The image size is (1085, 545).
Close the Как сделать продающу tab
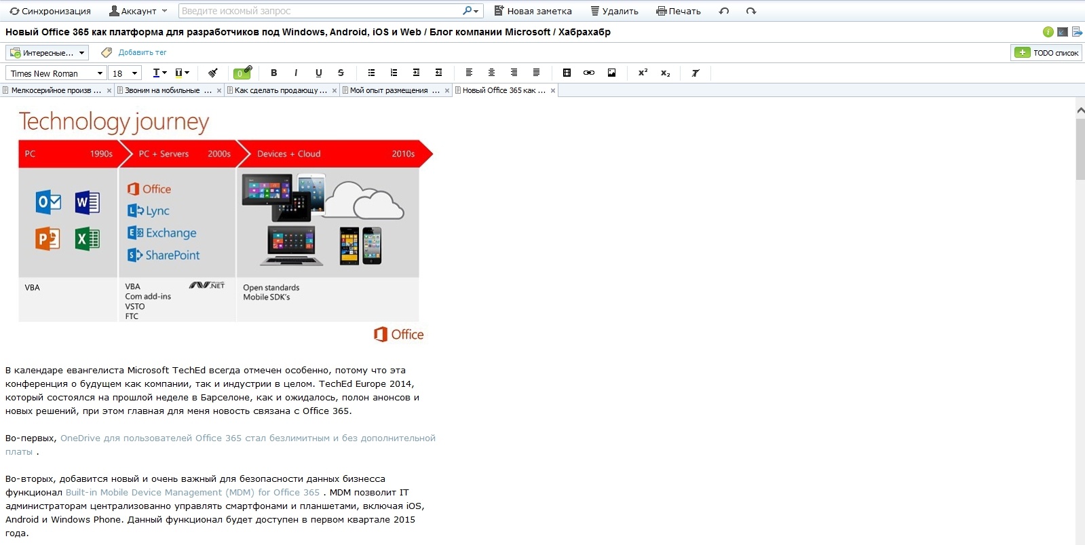tap(335, 90)
